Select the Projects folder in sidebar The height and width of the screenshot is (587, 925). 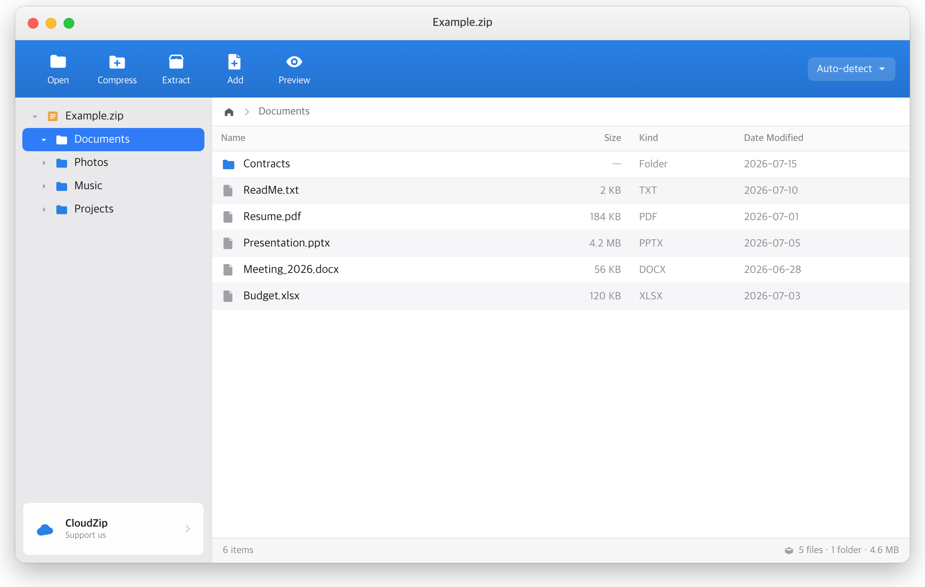coord(113,209)
